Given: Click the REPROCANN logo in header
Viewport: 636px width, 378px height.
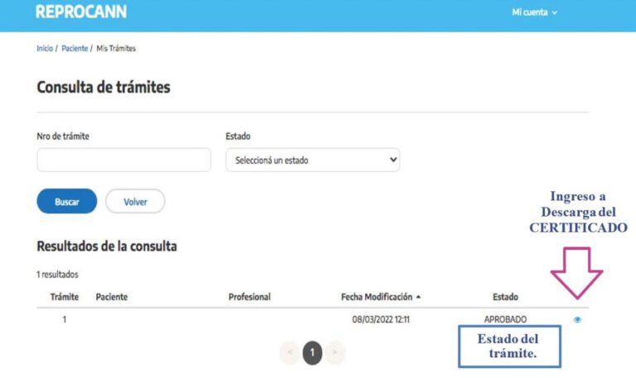Looking at the screenshot, I should (x=81, y=12).
